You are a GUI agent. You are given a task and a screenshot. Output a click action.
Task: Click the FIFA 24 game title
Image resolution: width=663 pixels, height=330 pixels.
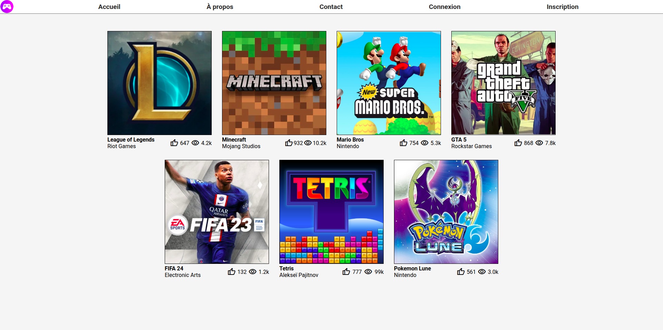click(x=174, y=268)
